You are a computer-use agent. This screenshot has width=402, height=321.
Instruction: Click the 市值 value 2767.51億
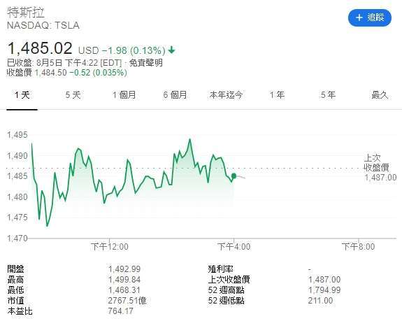127,301
